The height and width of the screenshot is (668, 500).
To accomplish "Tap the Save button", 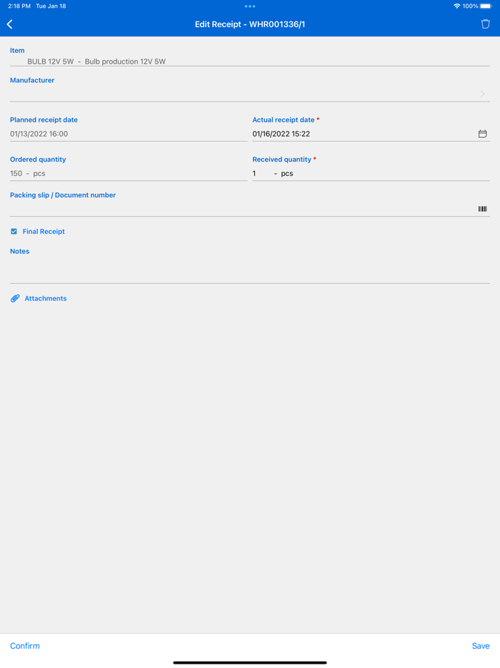I will coord(480,646).
